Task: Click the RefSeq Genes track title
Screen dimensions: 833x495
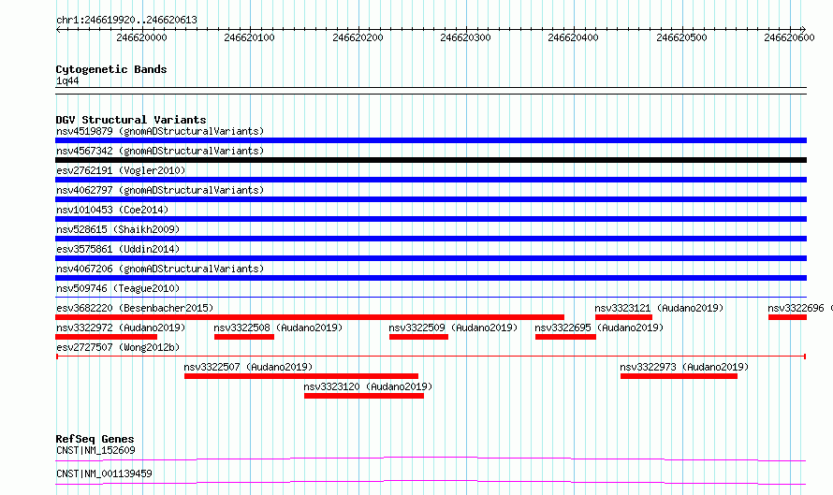Action: pos(95,439)
